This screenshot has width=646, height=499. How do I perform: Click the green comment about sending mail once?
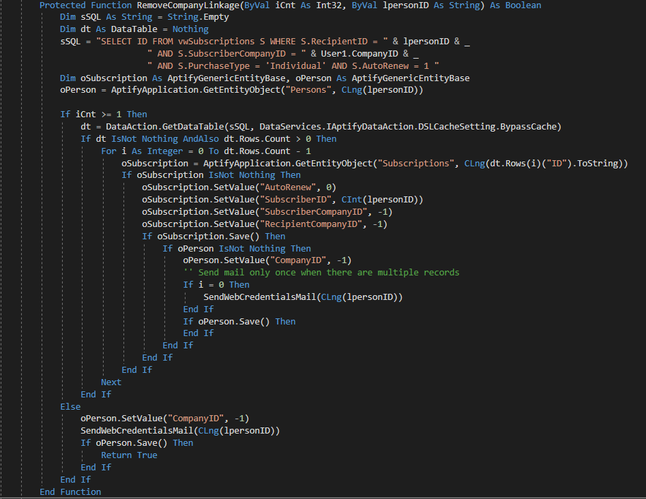pyautogui.click(x=321, y=273)
